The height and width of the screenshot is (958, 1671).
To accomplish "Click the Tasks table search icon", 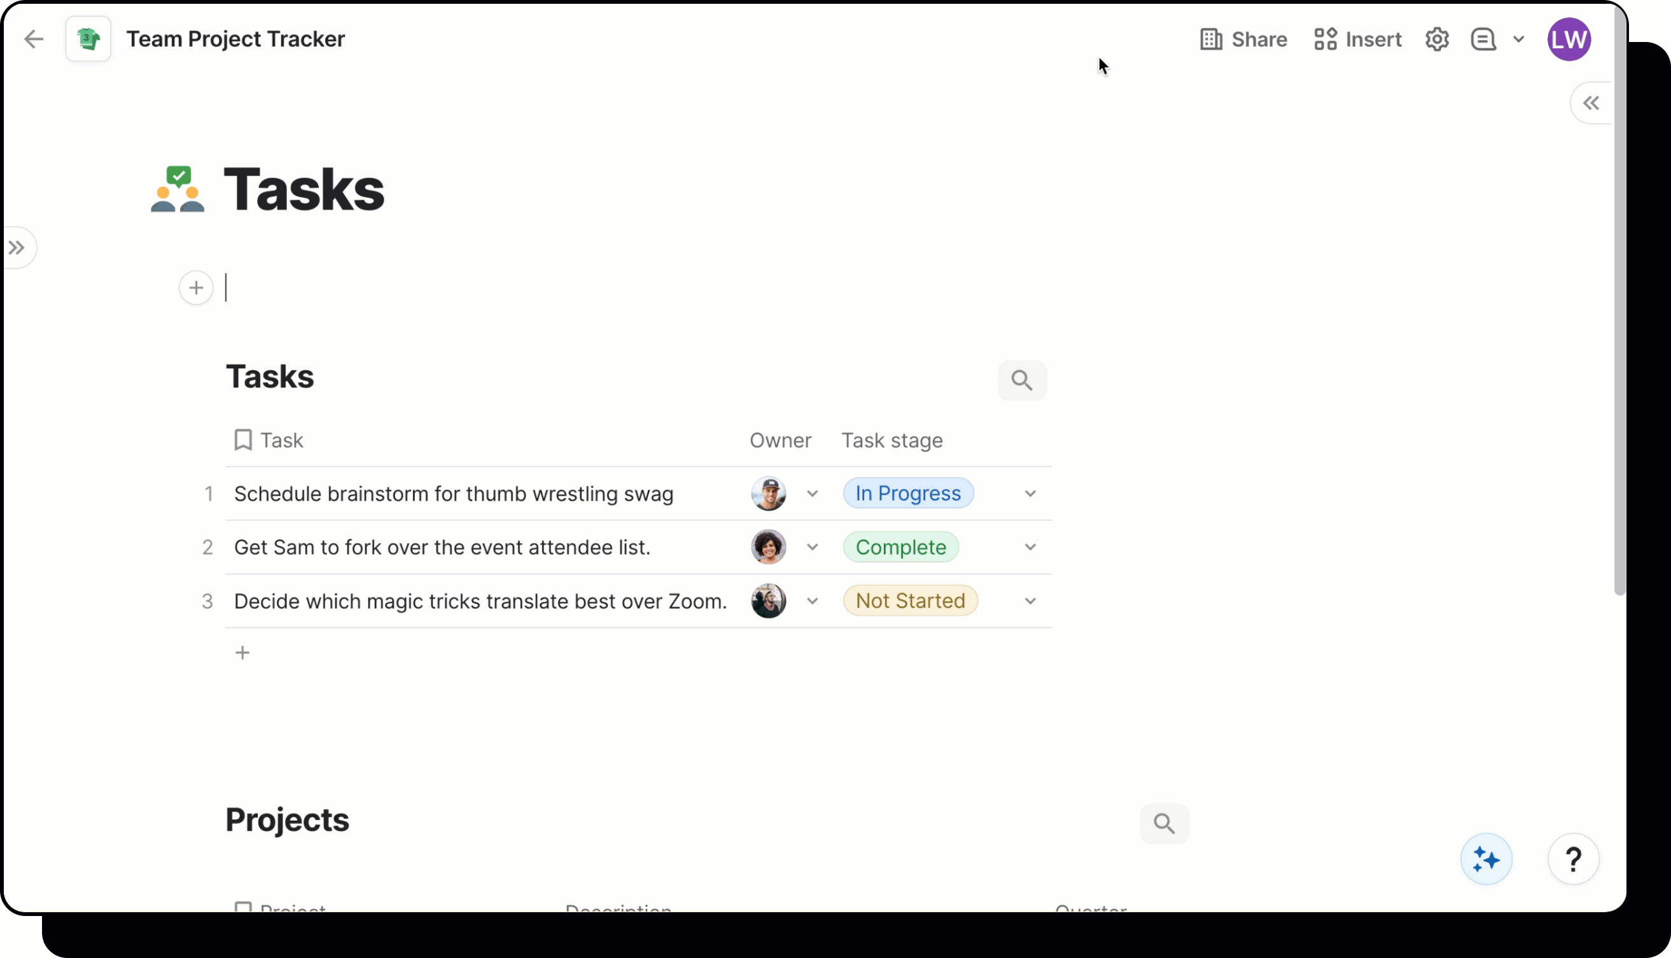I will coord(1021,380).
